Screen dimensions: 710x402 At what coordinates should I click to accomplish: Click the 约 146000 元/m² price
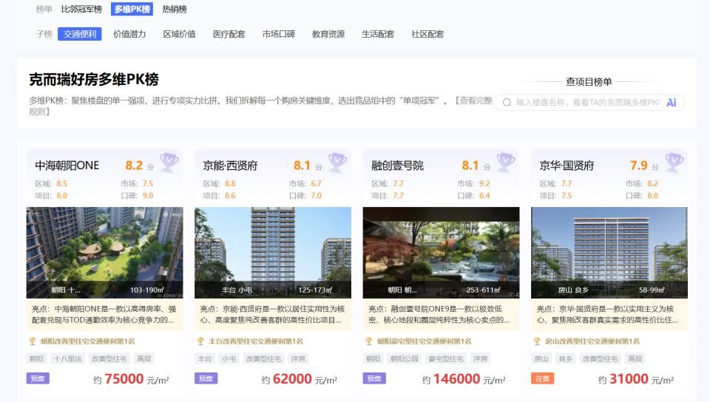pyautogui.click(x=464, y=379)
